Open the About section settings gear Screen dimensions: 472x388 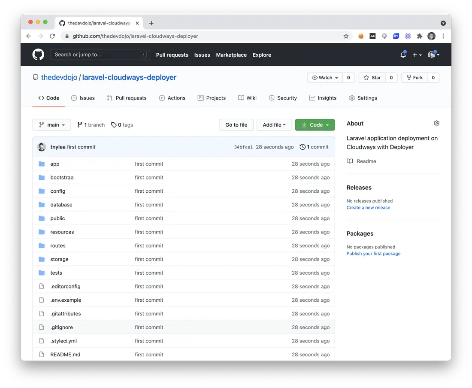[436, 124]
